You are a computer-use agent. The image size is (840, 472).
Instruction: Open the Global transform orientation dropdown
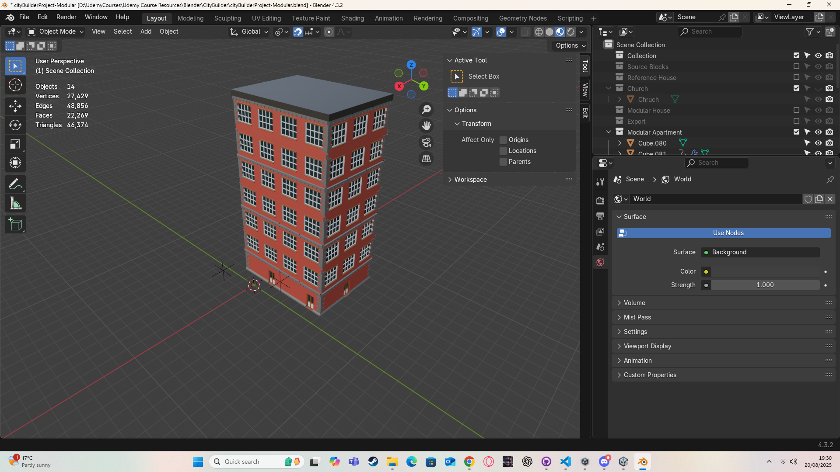pos(249,31)
